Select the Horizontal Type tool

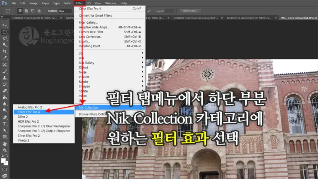[4, 124]
